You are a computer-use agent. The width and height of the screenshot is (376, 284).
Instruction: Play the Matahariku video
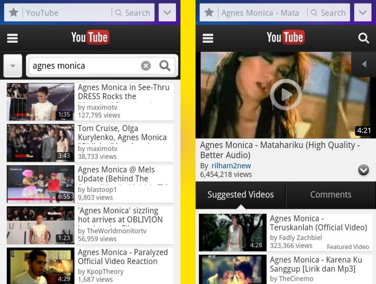pyautogui.click(x=286, y=95)
